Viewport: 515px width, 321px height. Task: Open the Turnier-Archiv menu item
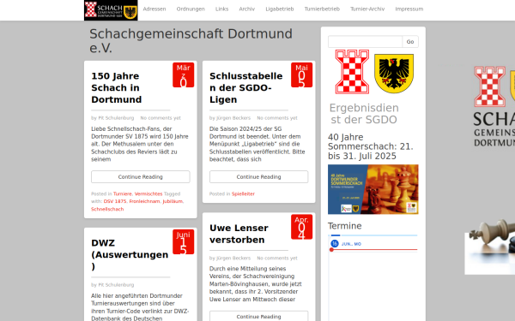click(367, 9)
